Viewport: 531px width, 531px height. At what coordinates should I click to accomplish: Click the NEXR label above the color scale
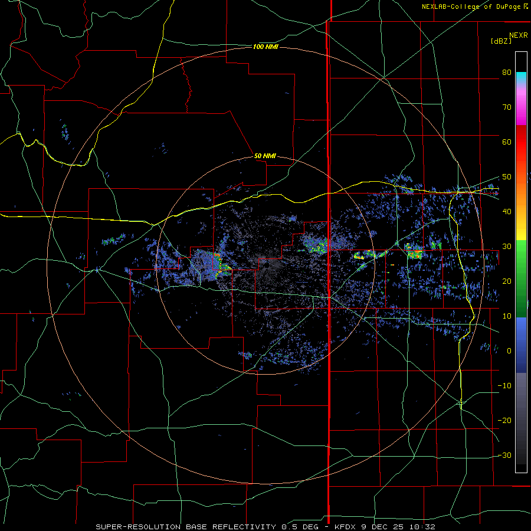point(519,35)
